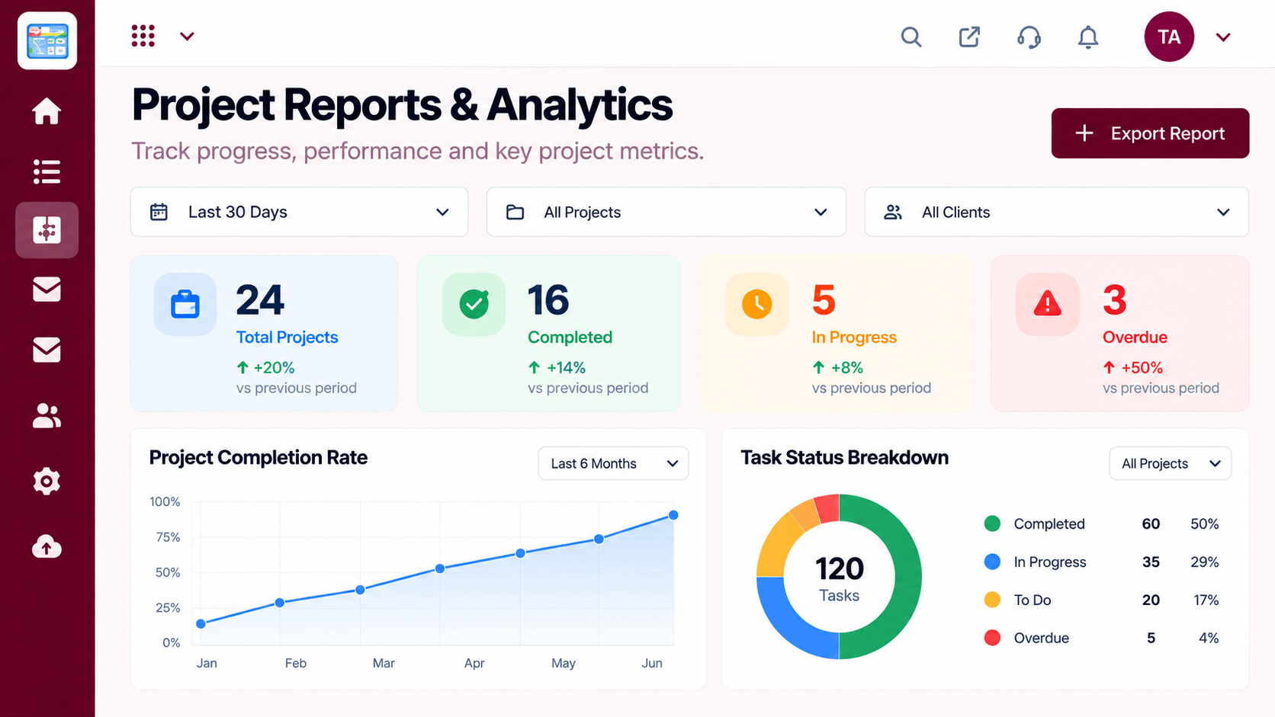This screenshot has height=717, width=1275.
Task: Click the red Overdue legend dot
Action: (992, 638)
